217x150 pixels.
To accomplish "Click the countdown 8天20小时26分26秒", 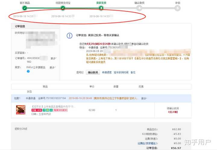I will (99, 44).
